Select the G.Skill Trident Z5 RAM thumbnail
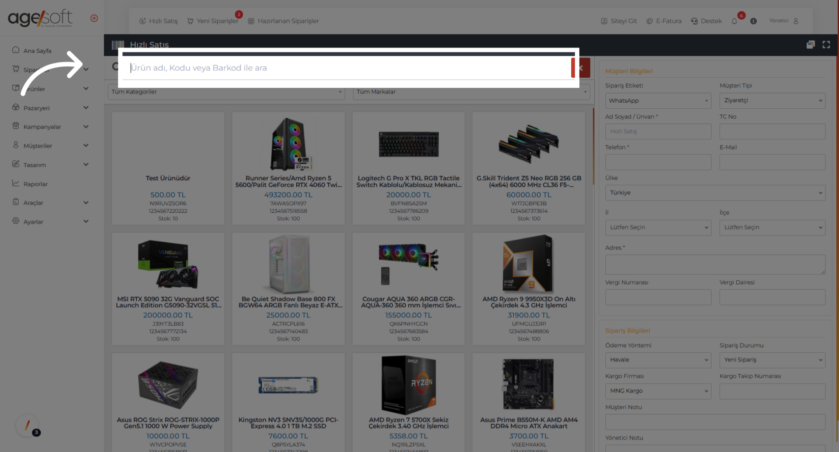839x452 pixels. coord(529,144)
